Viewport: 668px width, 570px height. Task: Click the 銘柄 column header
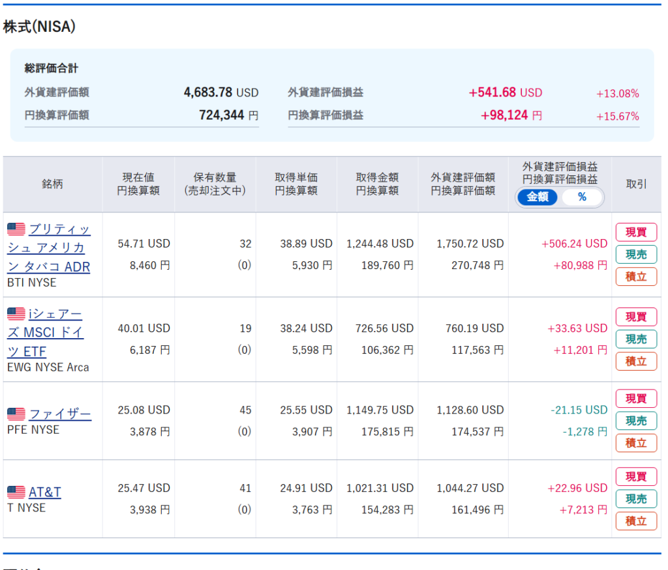point(52,184)
